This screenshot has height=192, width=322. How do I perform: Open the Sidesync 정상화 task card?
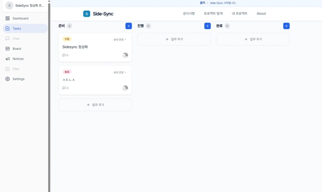point(95,48)
